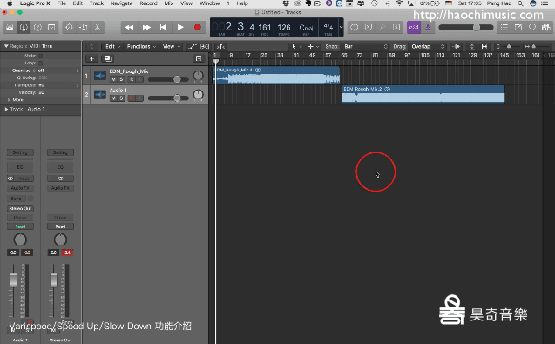The width and height of the screenshot is (555, 344).
Task: Show automation in the tracks area
Action: pos(193,46)
